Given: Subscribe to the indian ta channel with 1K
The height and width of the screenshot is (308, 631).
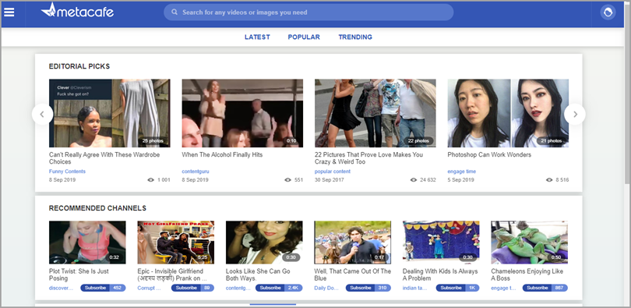Looking at the screenshot, I should [x=457, y=288].
